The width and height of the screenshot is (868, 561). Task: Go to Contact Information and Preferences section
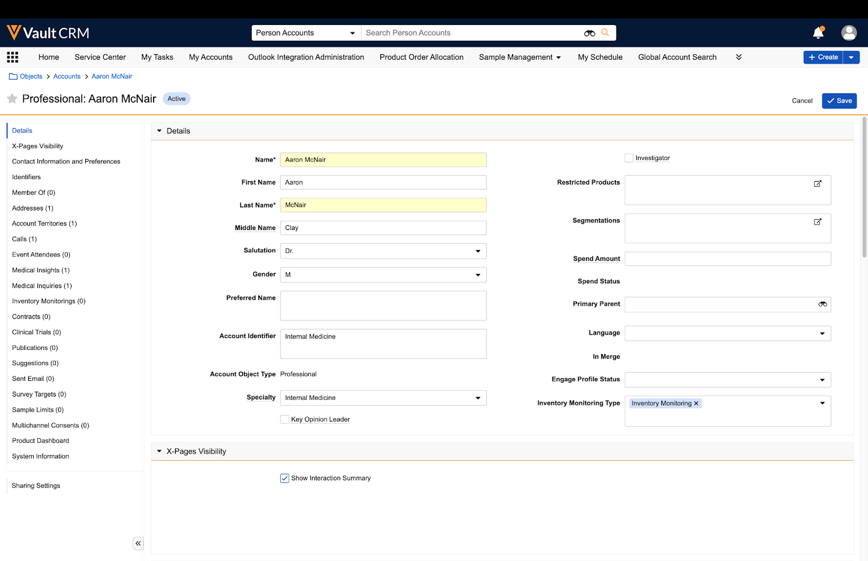coord(66,162)
